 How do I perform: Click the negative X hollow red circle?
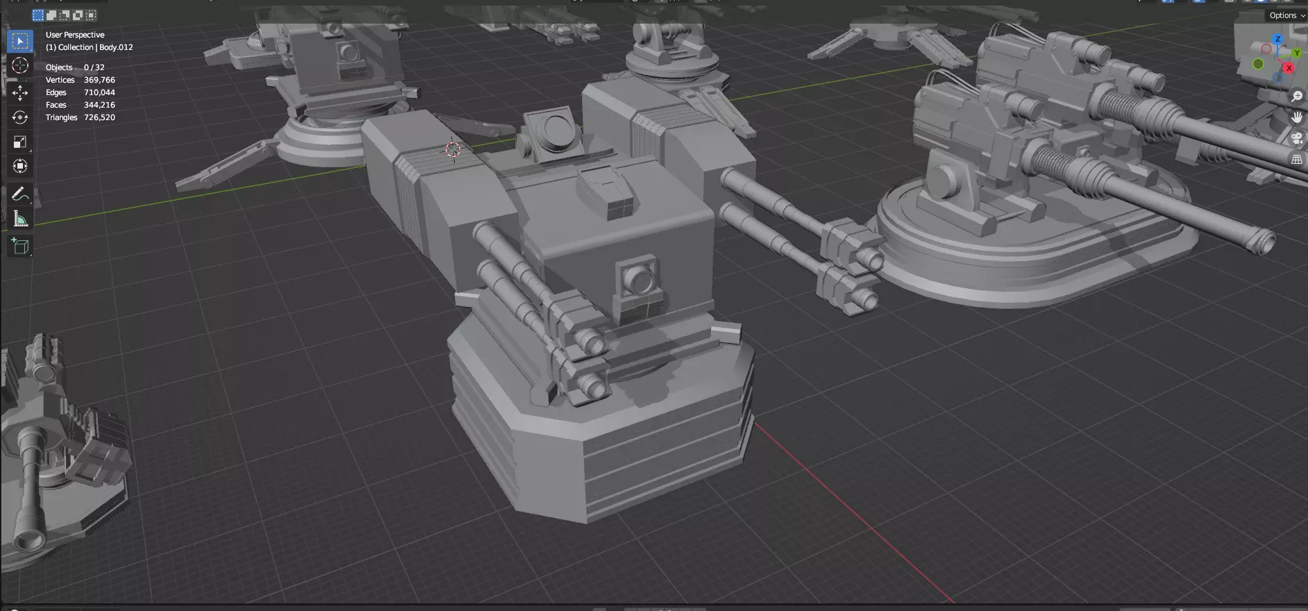(x=1266, y=49)
